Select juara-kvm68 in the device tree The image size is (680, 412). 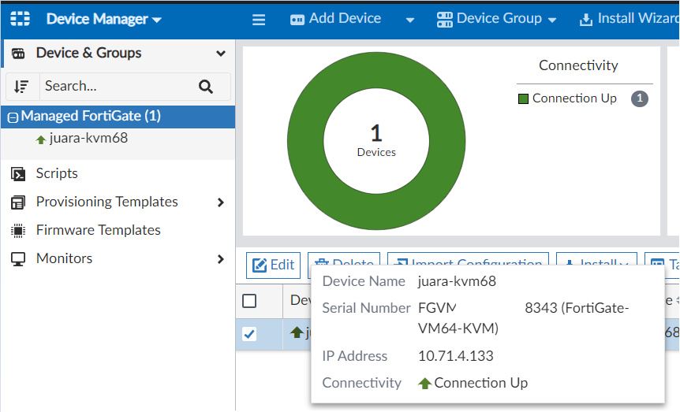pos(88,139)
